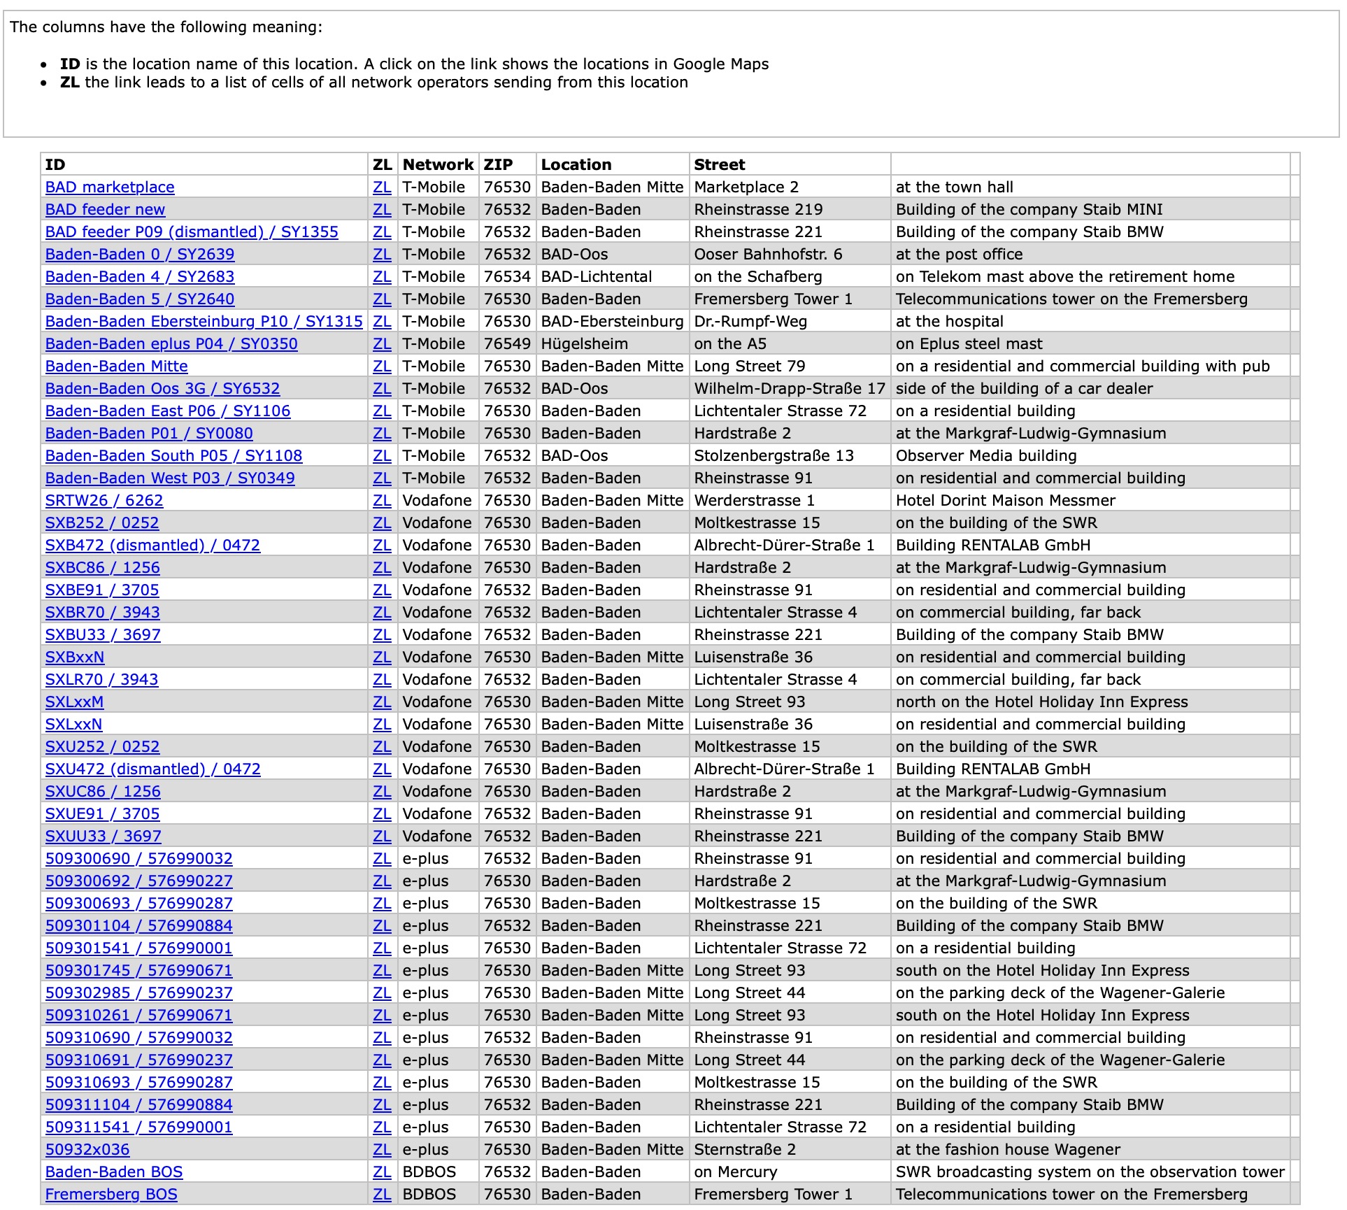Open Baden-Baden 0 / SY2639 link
Image resolution: width=1347 pixels, height=1210 pixels.
click(x=140, y=254)
